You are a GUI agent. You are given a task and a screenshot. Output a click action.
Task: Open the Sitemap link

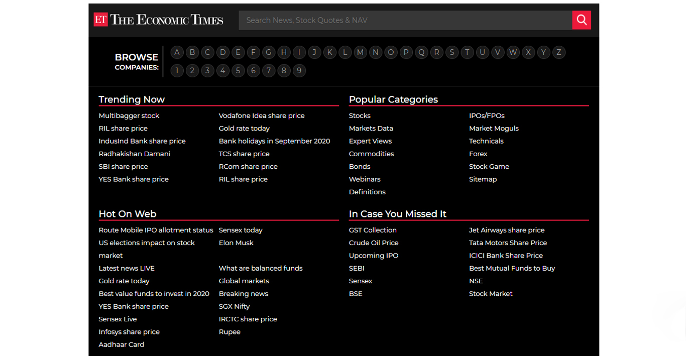pyautogui.click(x=483, y=179)
